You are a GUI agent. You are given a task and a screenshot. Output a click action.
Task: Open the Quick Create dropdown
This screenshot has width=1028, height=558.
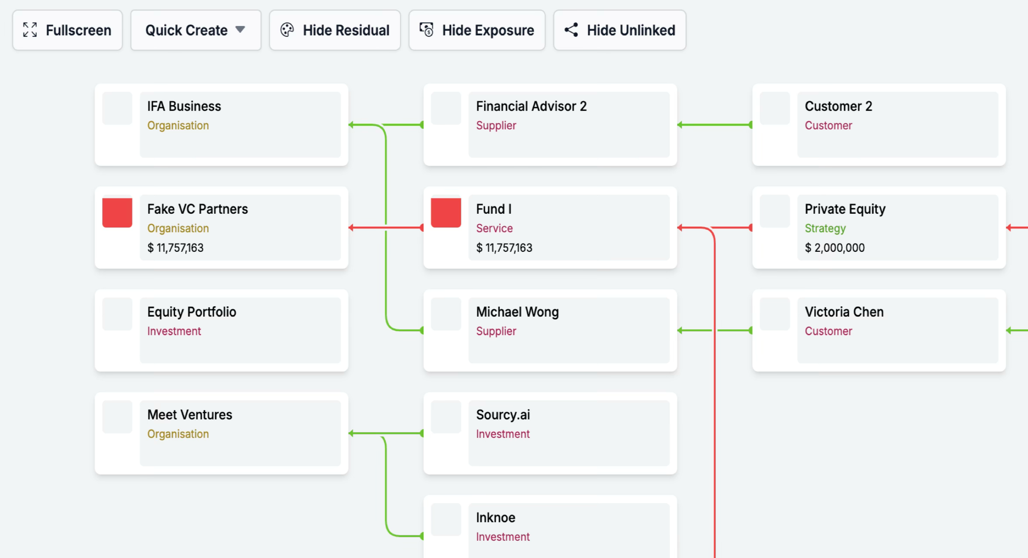click(x=196, y=30)
